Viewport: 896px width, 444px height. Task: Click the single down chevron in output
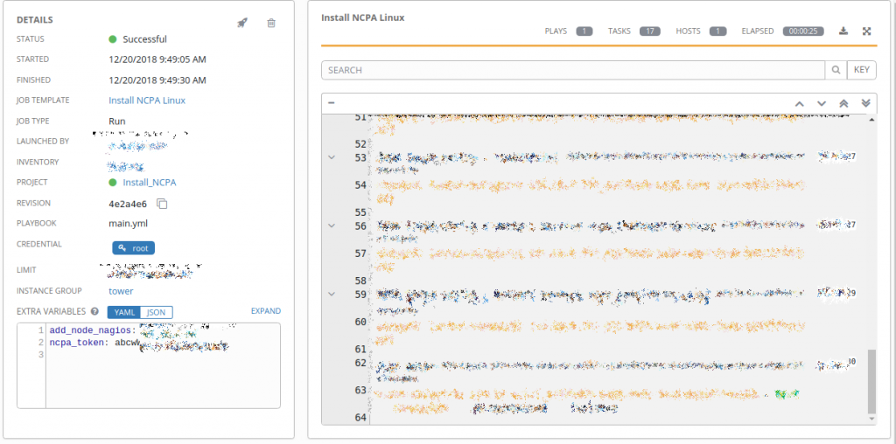tap(821, 103)
